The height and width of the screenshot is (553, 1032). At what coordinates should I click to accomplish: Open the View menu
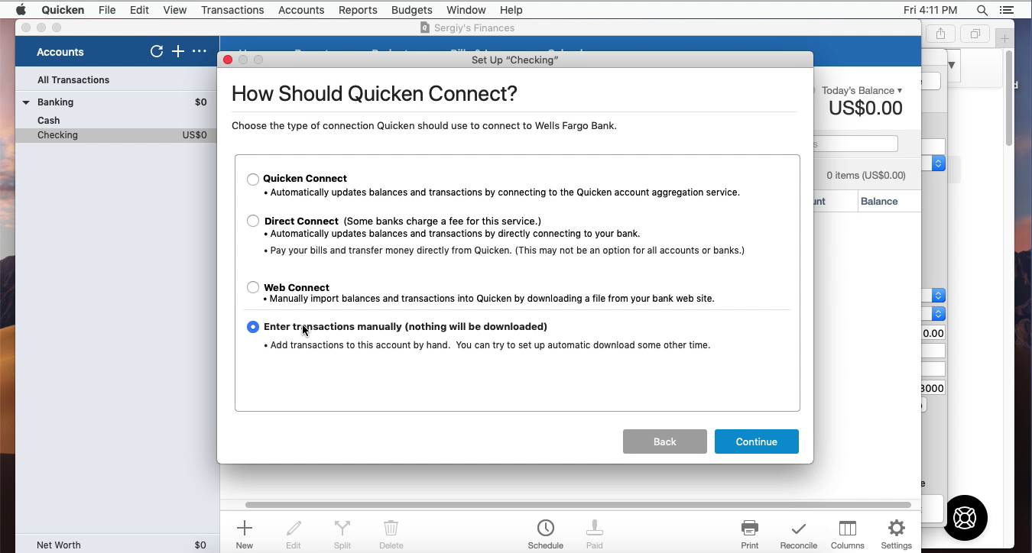click(175, 10)
